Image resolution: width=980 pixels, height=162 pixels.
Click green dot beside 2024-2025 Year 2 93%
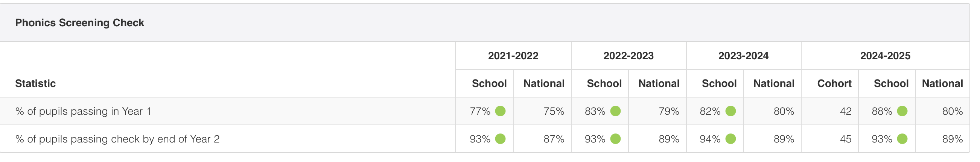[x=902, y=139]
